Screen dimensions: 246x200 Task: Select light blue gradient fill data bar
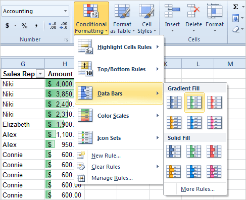coord(194,122)
